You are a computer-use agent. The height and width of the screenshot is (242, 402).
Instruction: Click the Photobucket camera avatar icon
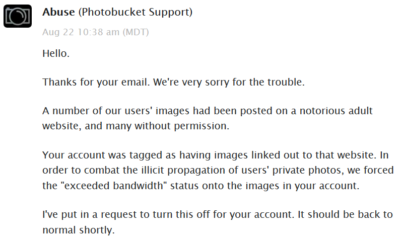click(18, 16)
